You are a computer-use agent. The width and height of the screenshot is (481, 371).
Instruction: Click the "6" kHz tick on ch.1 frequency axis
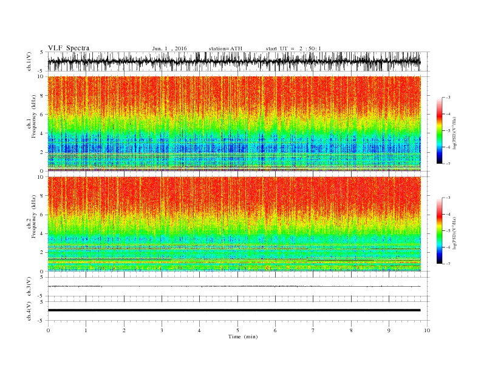[43, 115]
